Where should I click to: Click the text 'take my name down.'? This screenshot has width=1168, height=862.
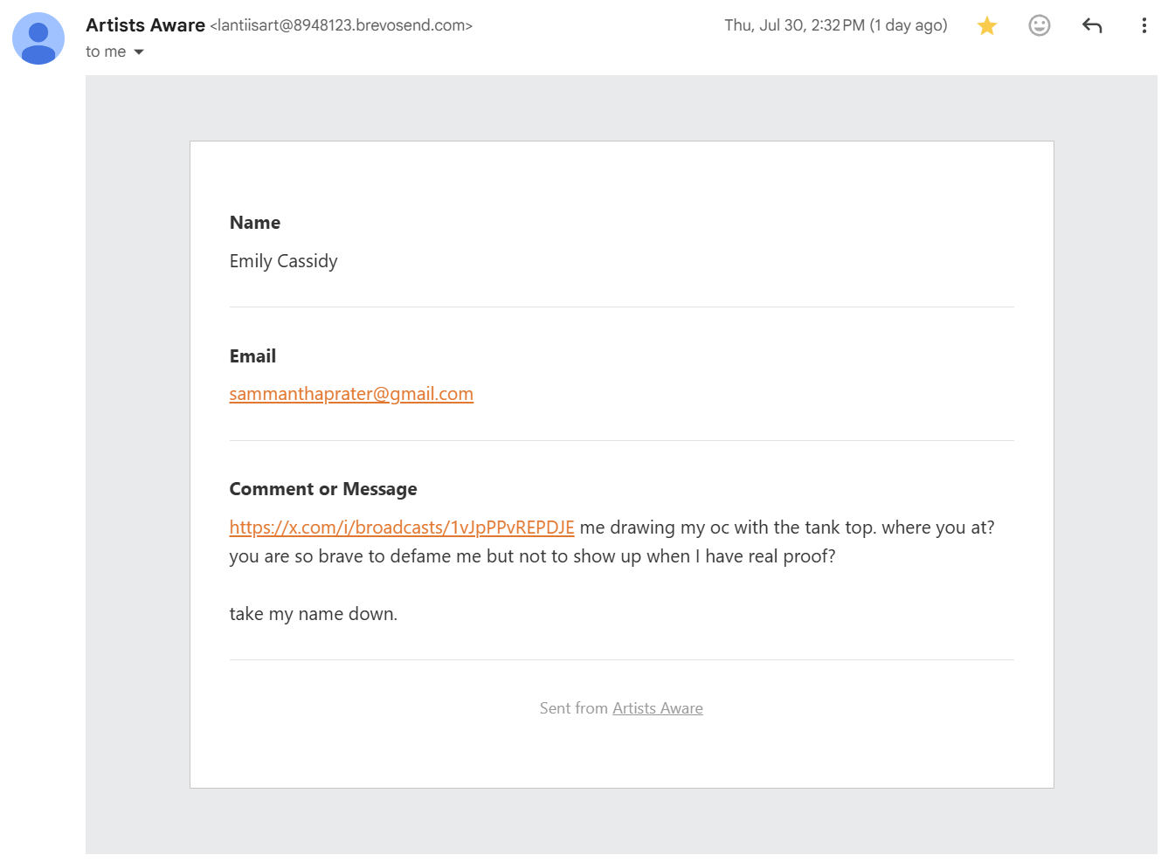[x=314, y=614]
